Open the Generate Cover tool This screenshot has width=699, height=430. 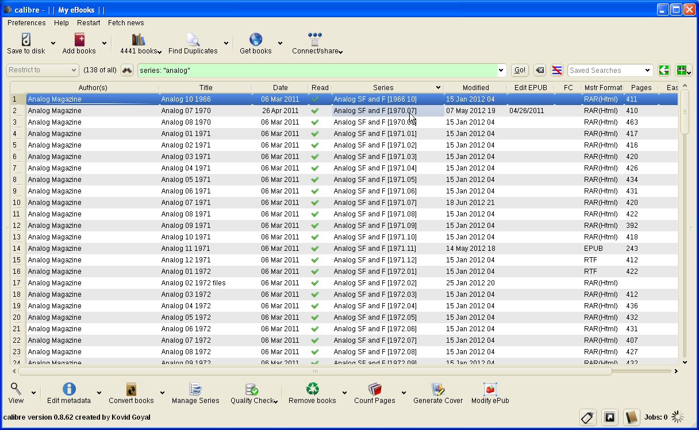click(x=438, y=390)
